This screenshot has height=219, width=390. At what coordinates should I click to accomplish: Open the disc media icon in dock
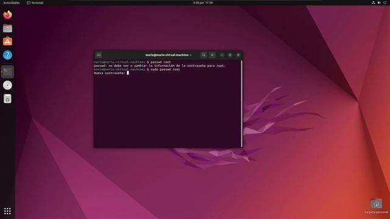tap(7, 85)
